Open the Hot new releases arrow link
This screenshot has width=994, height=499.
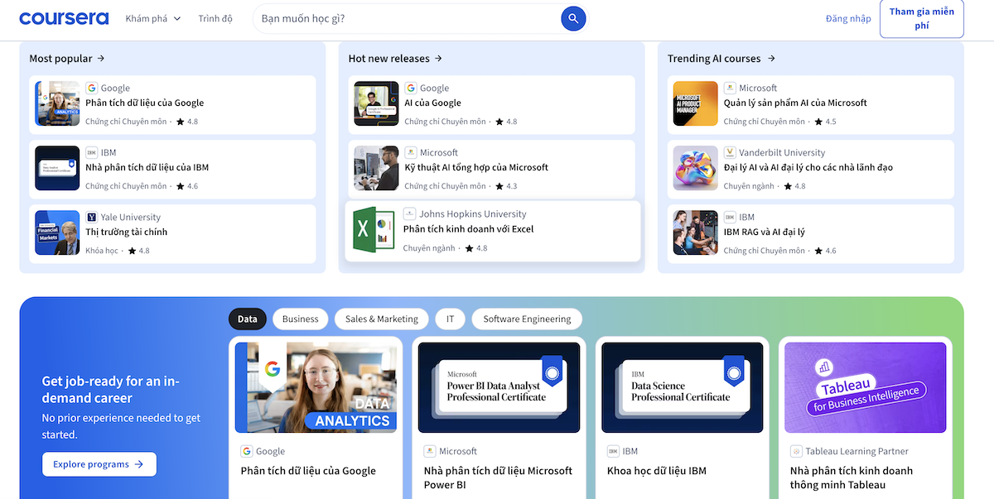(x=396, y=58)
